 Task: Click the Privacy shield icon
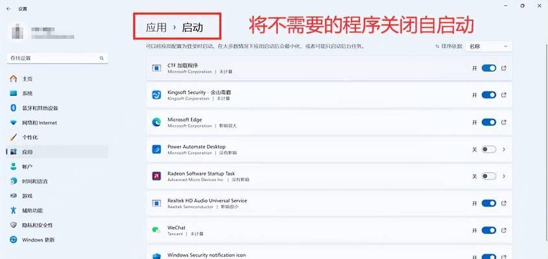point(13,225)
